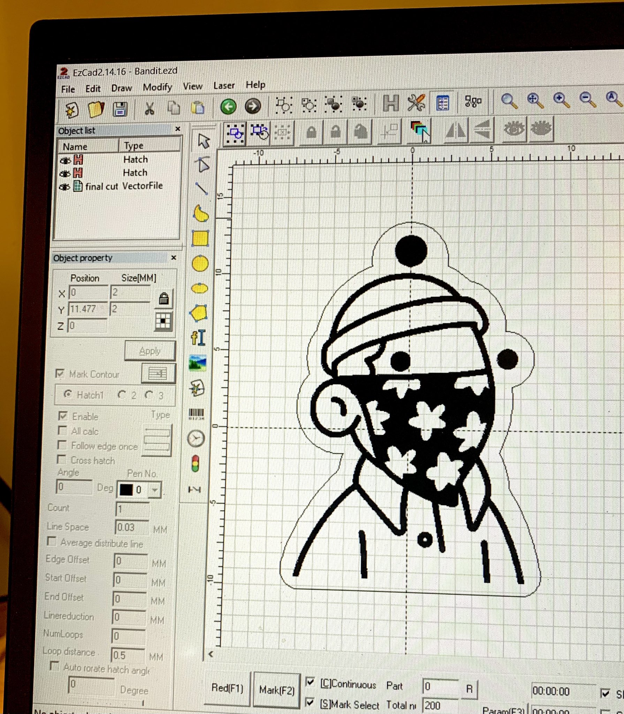The width and height of the screenshot is (624, 714).
Task: Select the Hatch1 radio option
Action: 68,394
